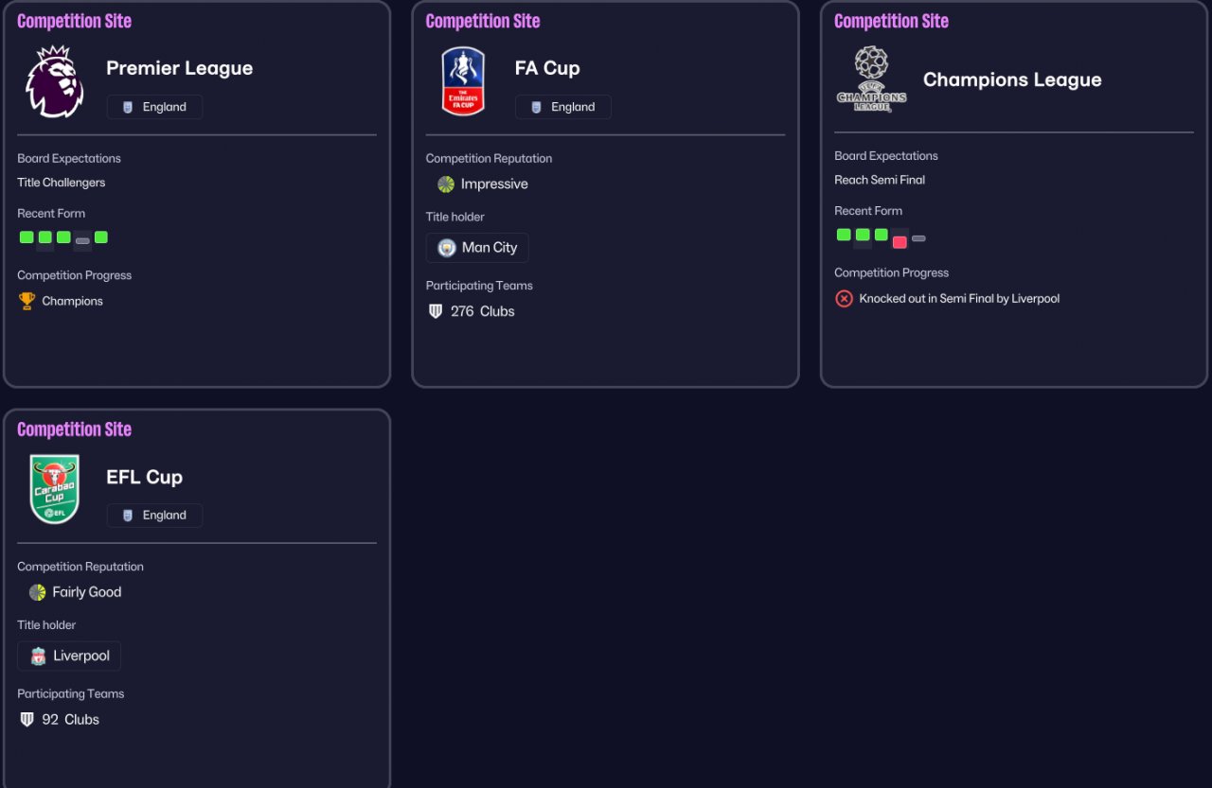Open the EFL Cup competition title
The height and width of the screenshot is (788, 1212).
click(144, 477)
